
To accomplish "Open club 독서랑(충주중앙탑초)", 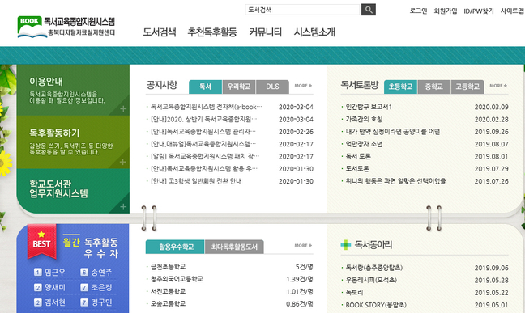I will coord(374,268).
